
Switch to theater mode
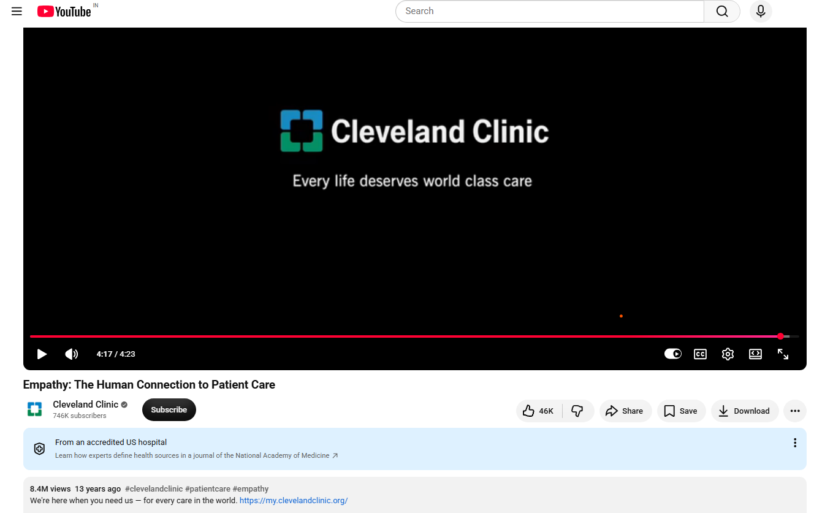755,354
